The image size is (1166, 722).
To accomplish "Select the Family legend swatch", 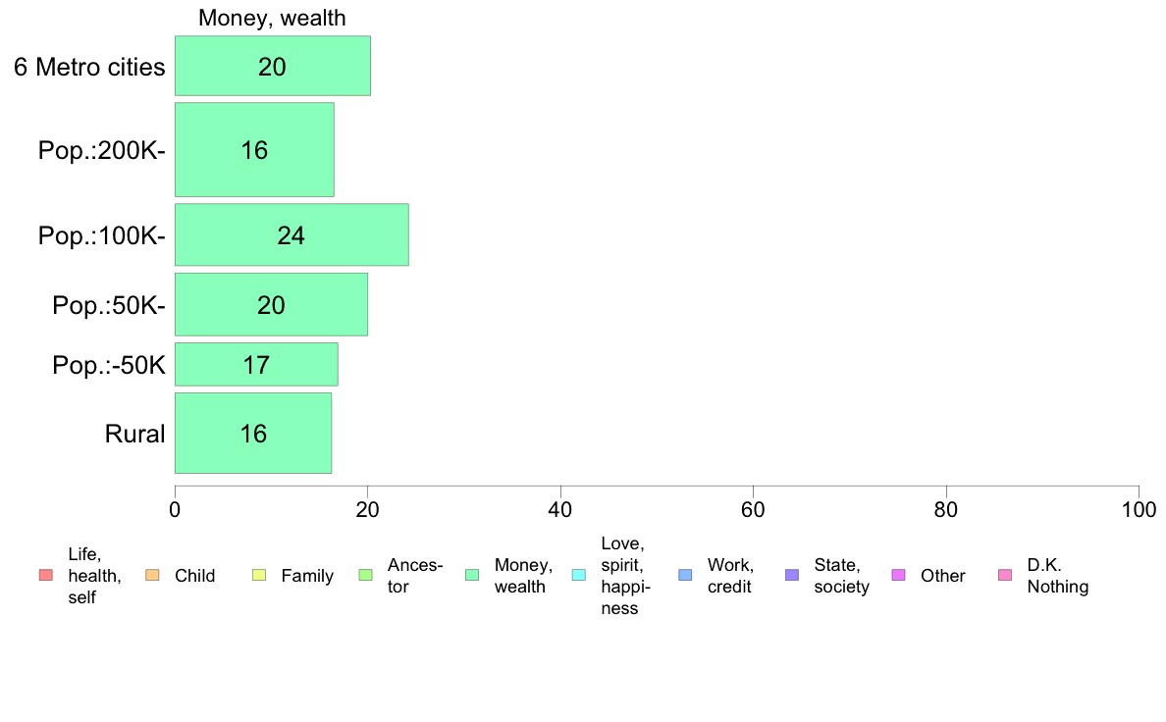I will [x=259, y=575].
